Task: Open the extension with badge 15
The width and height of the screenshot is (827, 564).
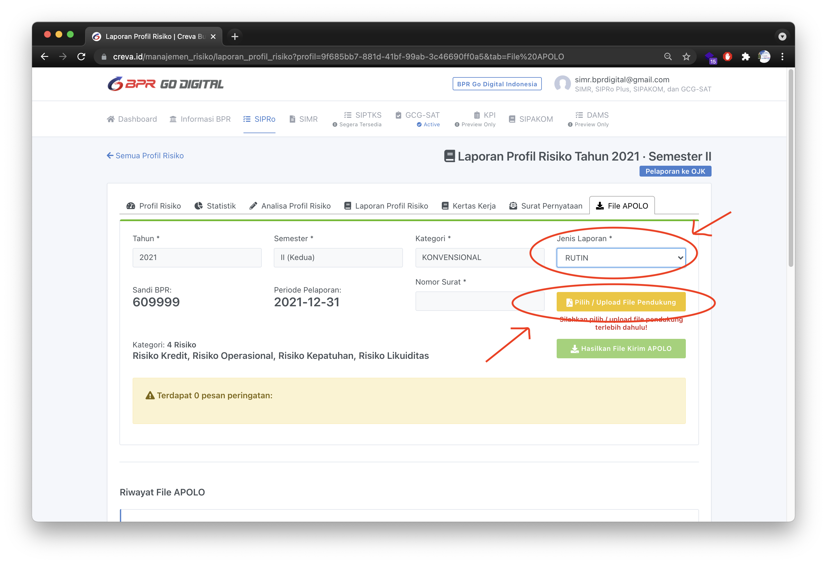Action: click(710, 57)
